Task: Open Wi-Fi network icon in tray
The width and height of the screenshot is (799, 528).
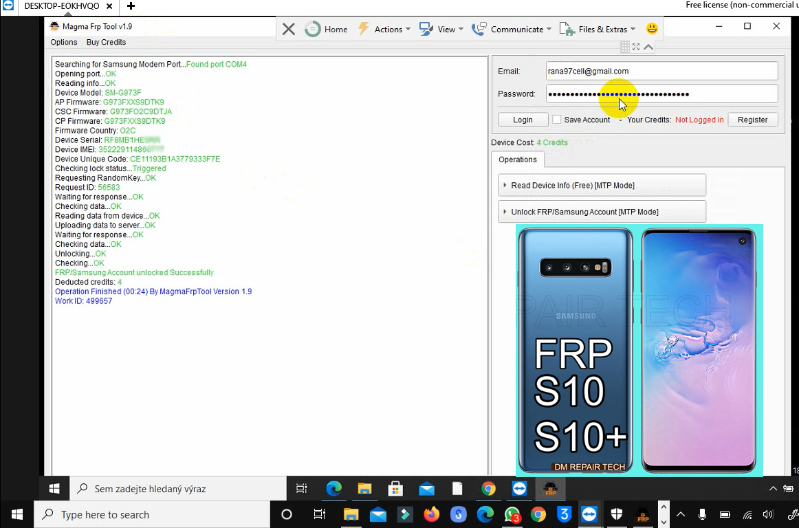Action: point(747,515)
